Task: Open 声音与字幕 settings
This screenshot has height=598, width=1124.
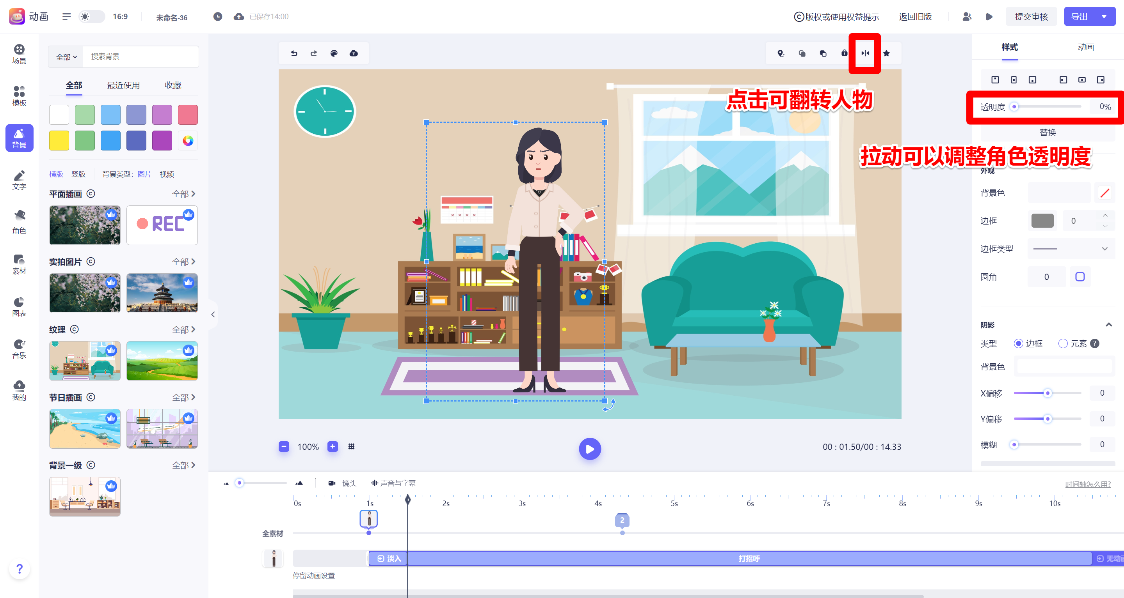Action: 393,483
